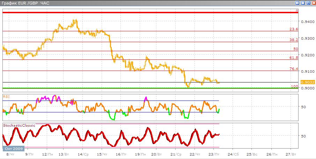Click the current price label 0.9032
316x159 pixels.
309,82
